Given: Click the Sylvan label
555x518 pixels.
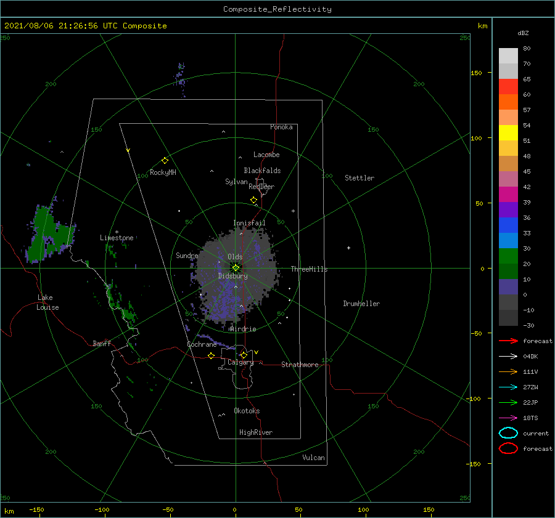Looking at the screenshot, I should coord(236,182).
